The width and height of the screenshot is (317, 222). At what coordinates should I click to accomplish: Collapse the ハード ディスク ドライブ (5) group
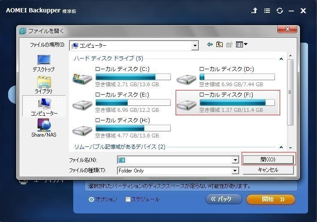coord(281,59)
